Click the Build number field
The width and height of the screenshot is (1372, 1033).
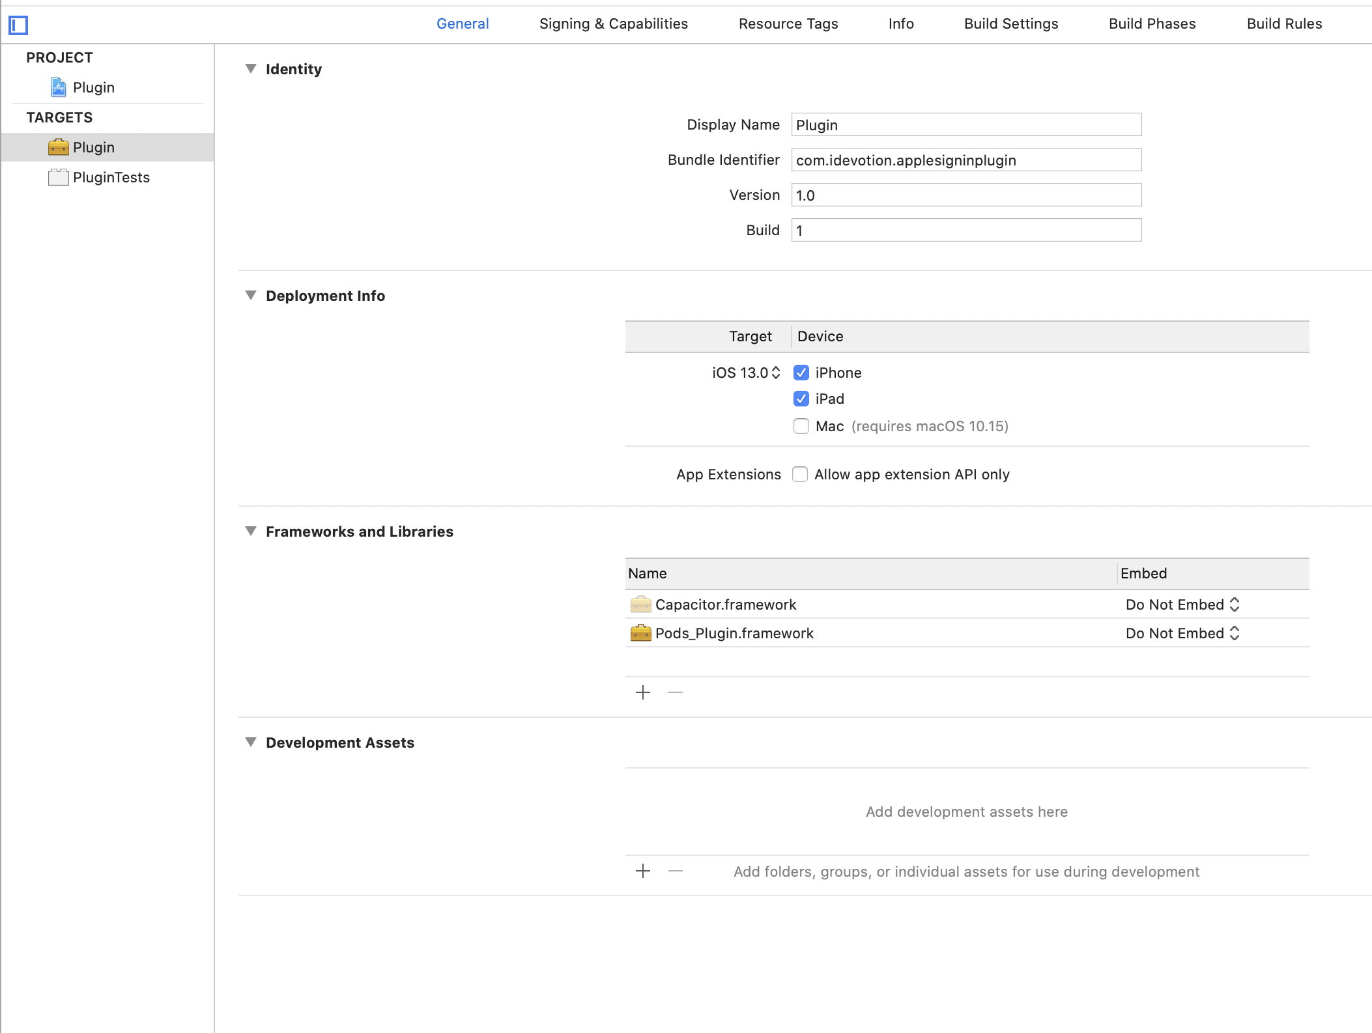966,230
